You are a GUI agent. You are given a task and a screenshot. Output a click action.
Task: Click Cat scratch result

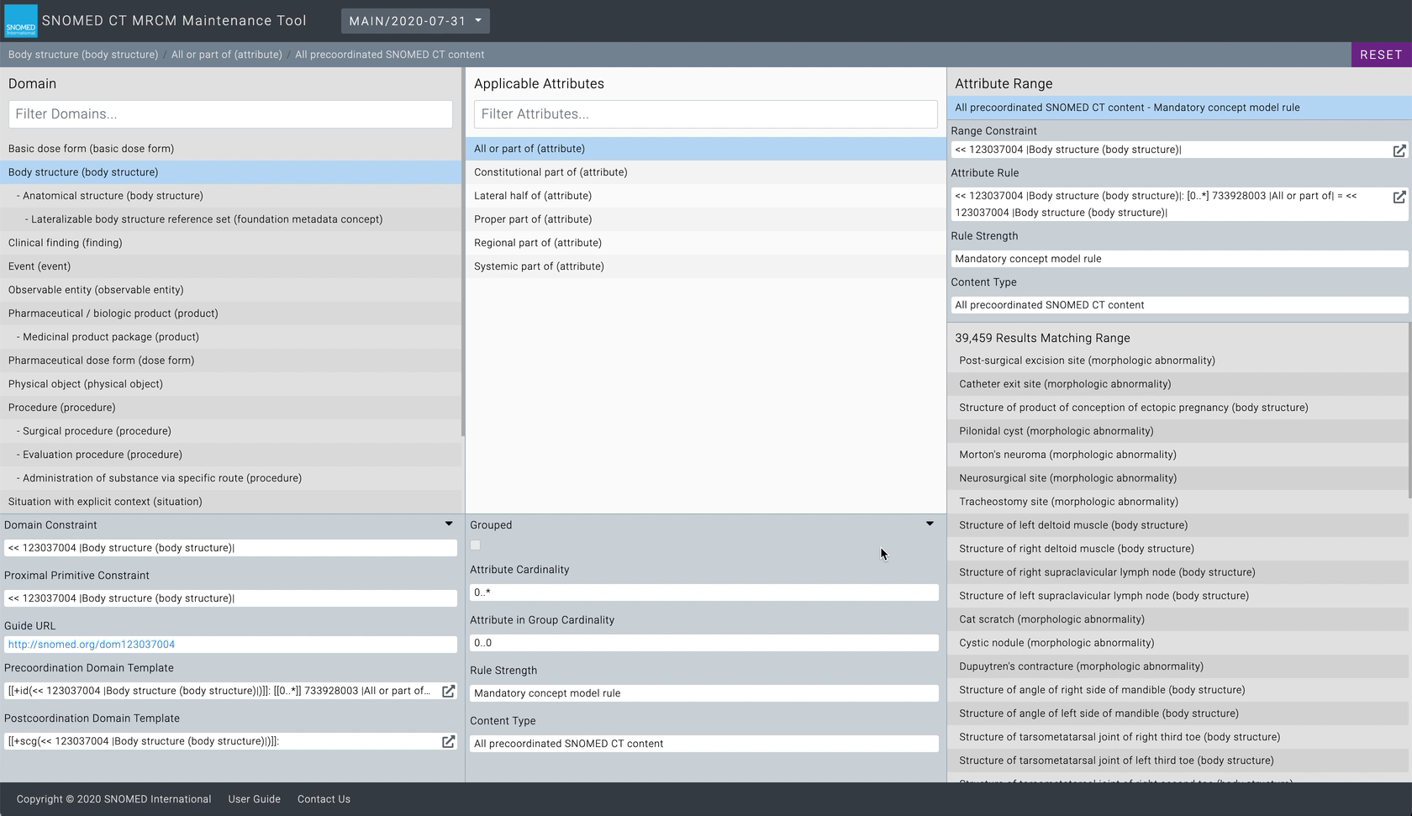pyautogui.click(x=1178, y=619)
